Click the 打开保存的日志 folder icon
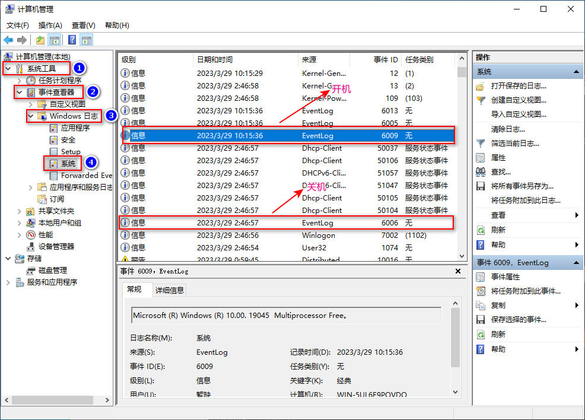This screenshot has height=420, width=585. point(480,87)
